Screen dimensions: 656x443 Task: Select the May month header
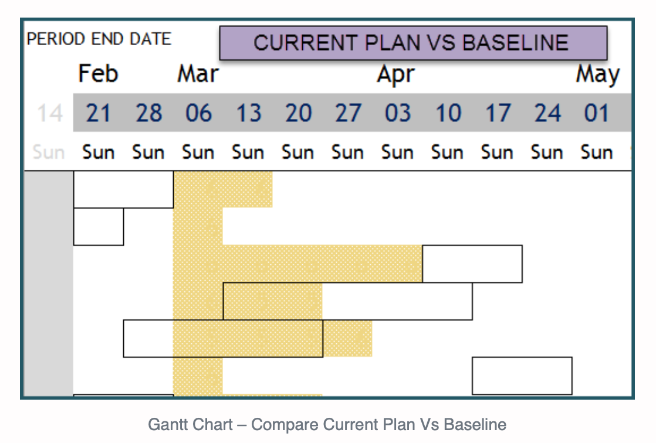598,75
